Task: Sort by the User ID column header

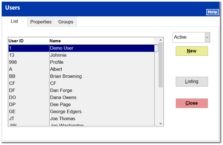Action: tap(28, 41)
